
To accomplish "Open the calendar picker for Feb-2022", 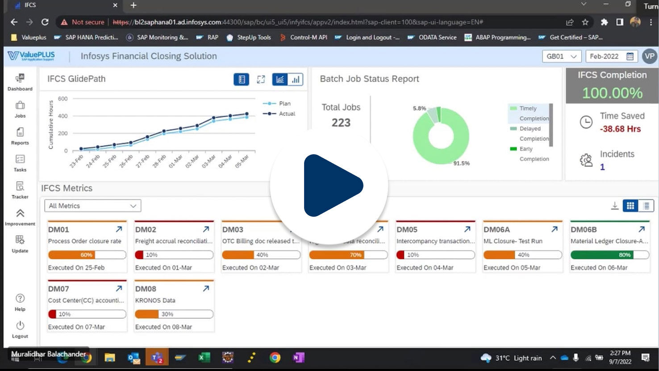I will [630, 56].
